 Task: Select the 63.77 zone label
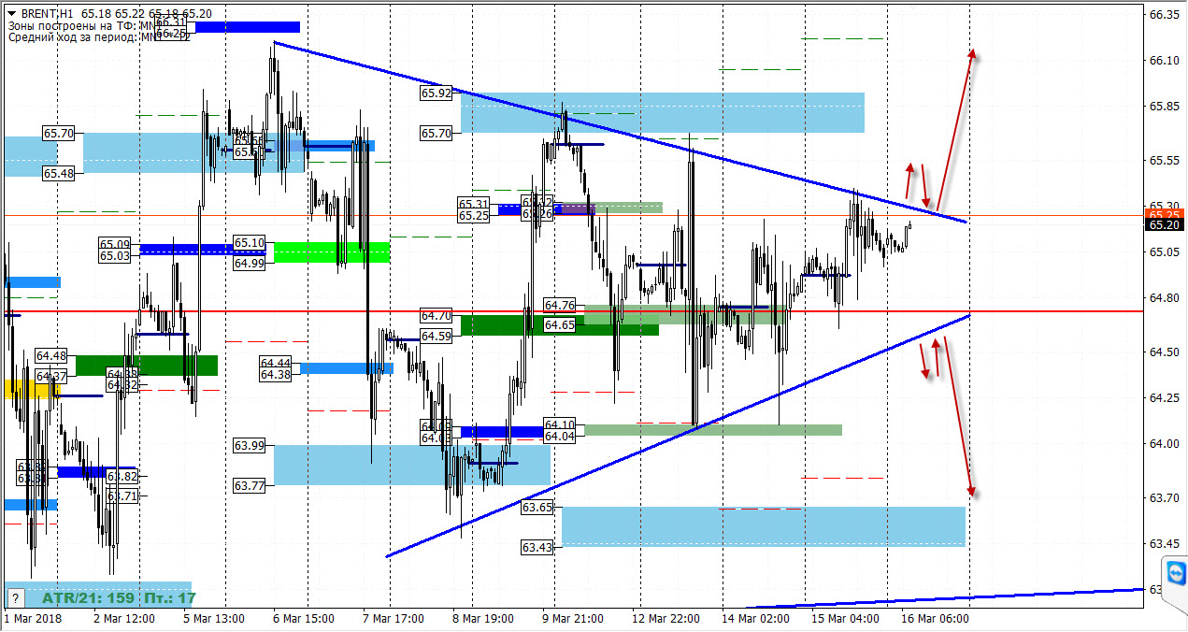pos(249,486)
